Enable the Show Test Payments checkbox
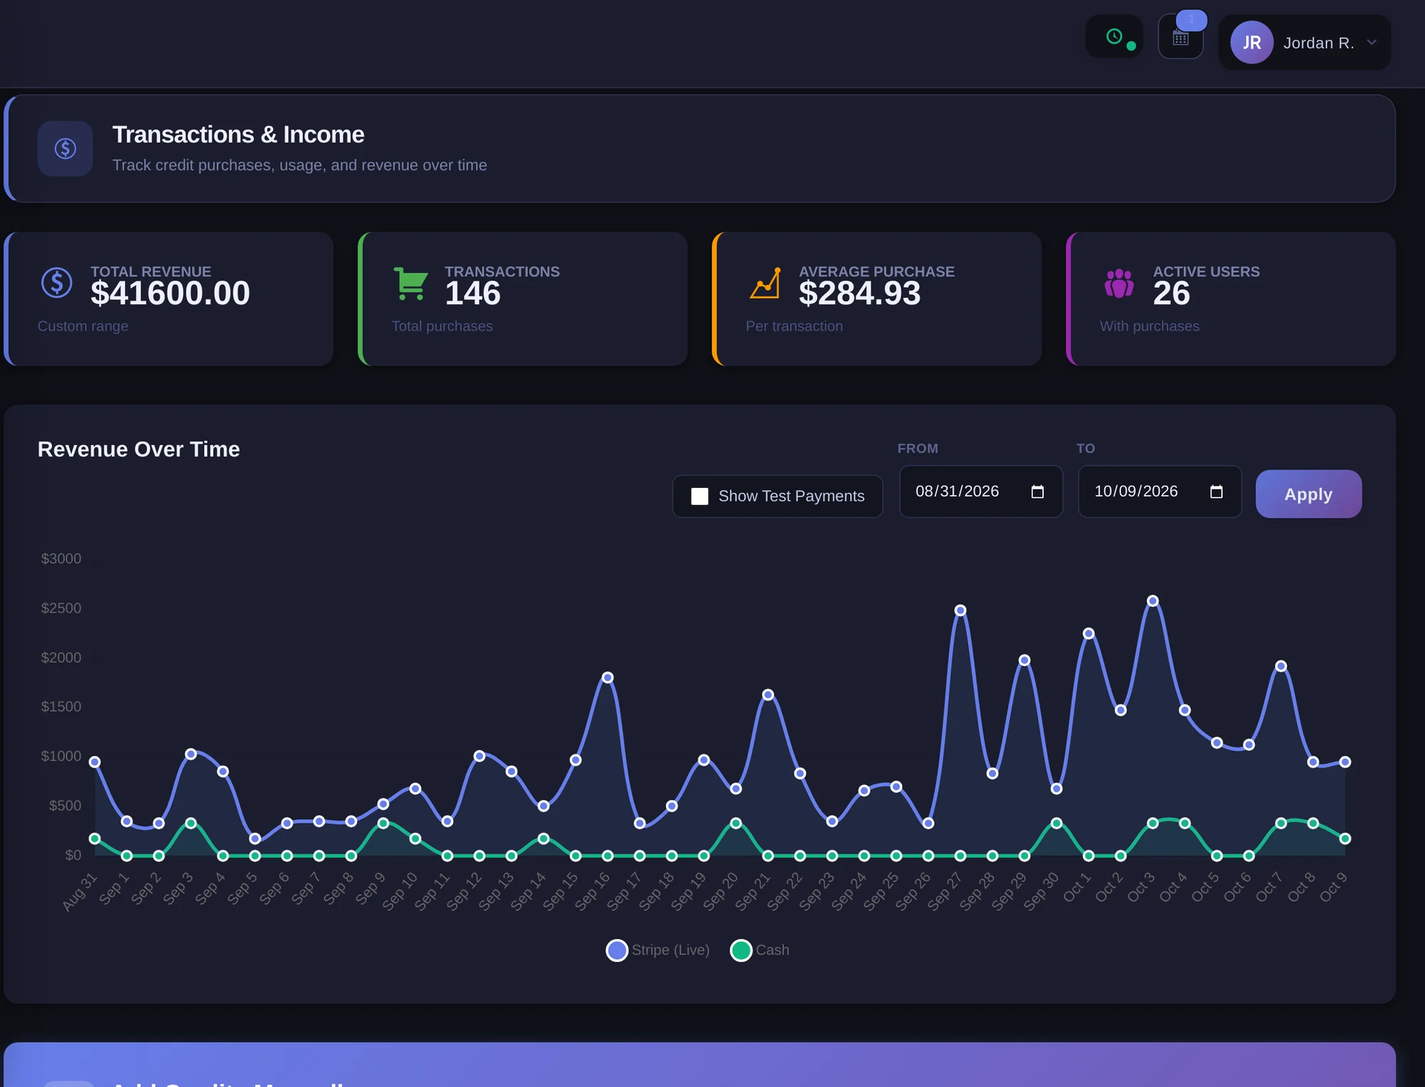 (700, 496)
